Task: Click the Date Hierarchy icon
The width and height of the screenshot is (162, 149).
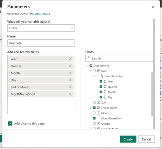Action: click(x=102, y=76)
